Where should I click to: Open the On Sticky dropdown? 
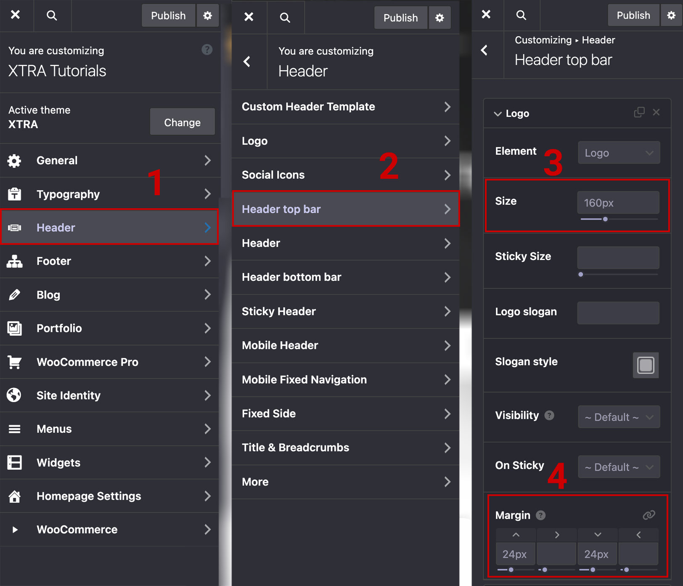tap(619, 467)
